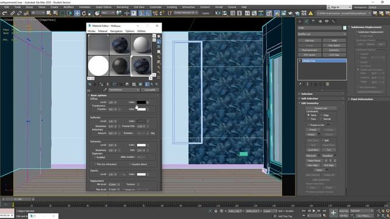Enable the Preserve UVs checkbox
Image resolution: width=390 pixels, height=219 pixels.
[309, 125]
